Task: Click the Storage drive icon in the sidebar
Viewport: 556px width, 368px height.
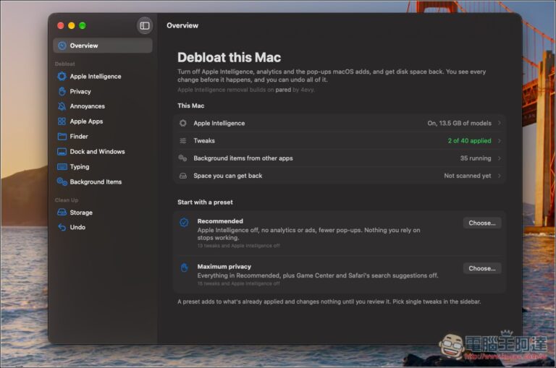Action: point(62,212)
